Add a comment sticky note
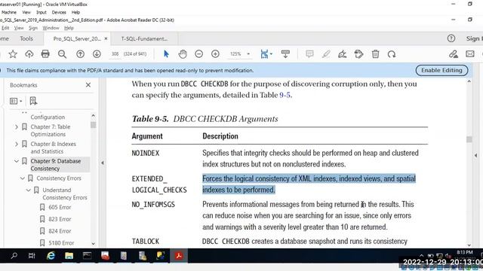483x271 pixels. point(309,54)
